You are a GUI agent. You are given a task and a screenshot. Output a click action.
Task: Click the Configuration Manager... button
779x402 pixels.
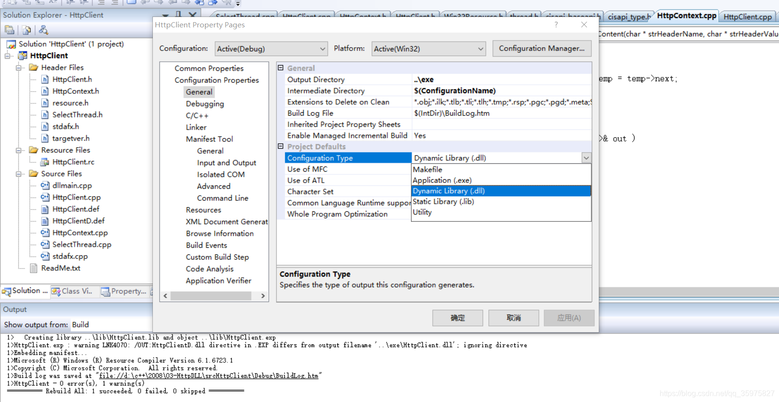(542, 49)
